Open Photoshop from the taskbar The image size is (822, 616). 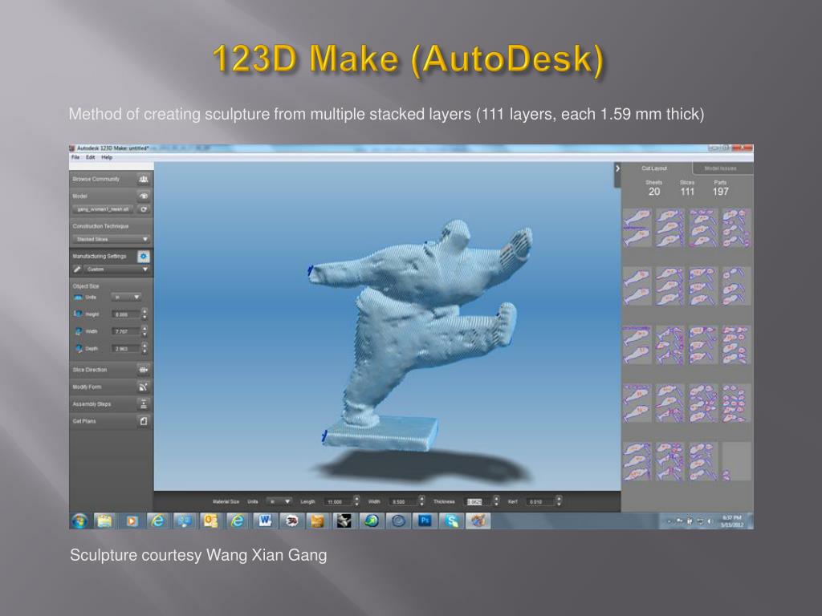[x=425, y=521]
